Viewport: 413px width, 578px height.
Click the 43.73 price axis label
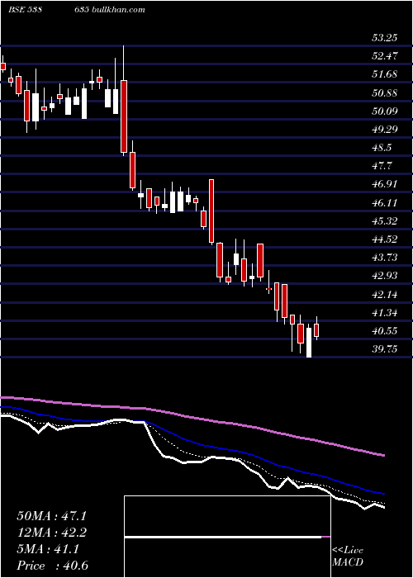pos(385,258)
